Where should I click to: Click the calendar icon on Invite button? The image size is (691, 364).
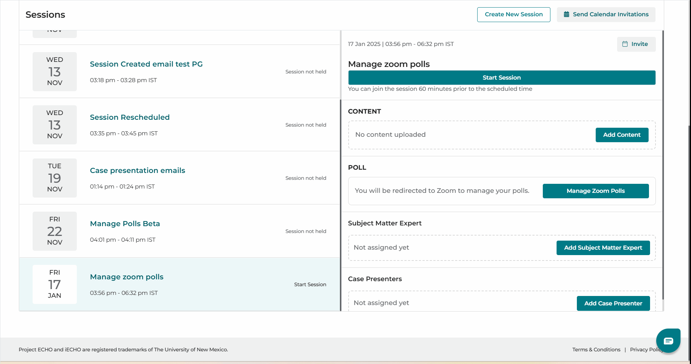tap(625, 44)
